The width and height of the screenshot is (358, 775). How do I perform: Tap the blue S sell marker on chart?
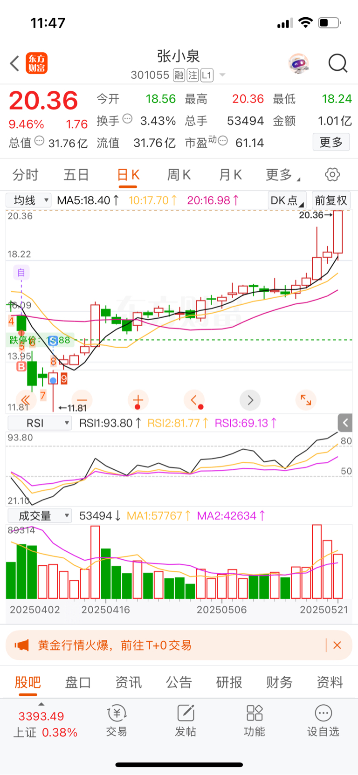53,341
